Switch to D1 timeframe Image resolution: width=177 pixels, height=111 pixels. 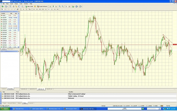point(52,9)
